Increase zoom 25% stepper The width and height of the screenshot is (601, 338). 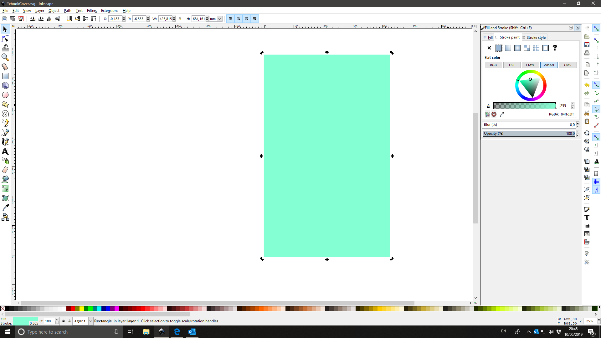tap(599, 320)
